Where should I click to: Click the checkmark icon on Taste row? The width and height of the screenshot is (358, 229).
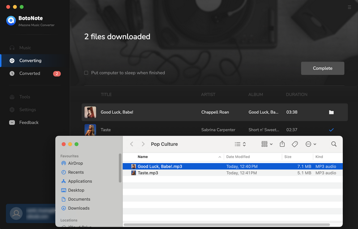(331, 130)
